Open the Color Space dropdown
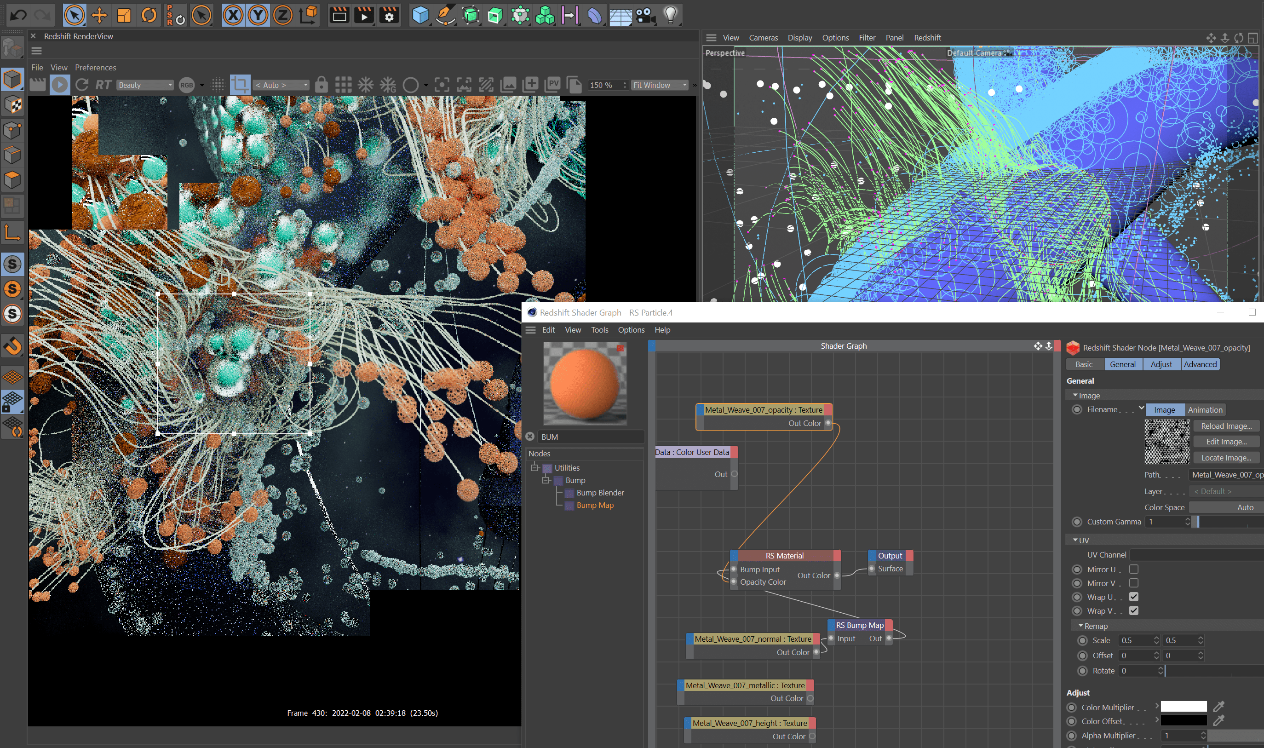This screenshot has width=1264, height=748. (1226, 507)
